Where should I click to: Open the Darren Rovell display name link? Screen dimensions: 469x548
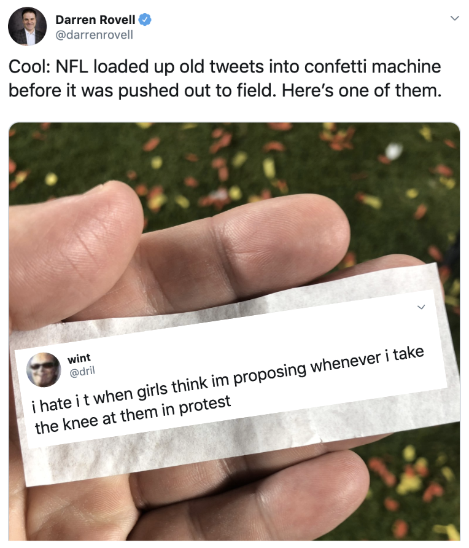point(95,20)
